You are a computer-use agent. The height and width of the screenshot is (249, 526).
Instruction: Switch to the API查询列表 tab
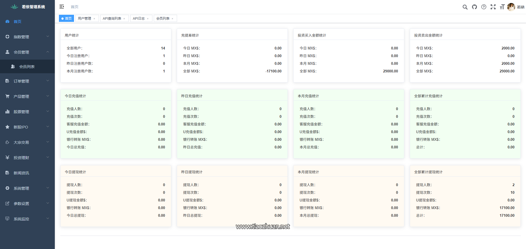pyautogui.click(x=112, y=18)
